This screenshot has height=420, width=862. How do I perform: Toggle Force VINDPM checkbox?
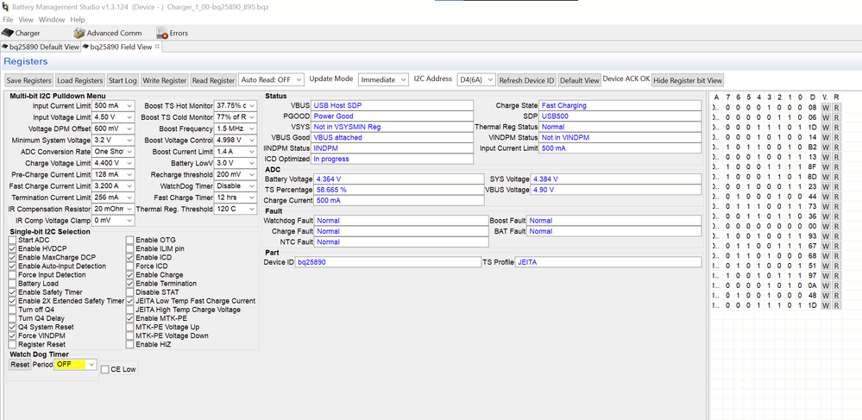(x=13, y=335)
